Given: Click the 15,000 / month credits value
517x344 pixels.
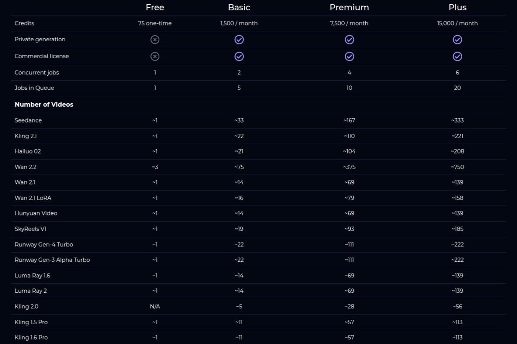Looking at the screenshot, I should point(458,23).
